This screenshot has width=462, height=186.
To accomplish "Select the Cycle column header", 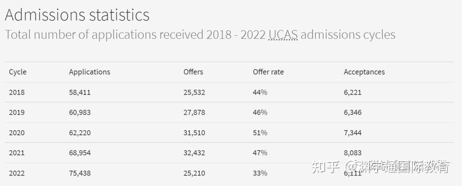I will coord(18,72).
